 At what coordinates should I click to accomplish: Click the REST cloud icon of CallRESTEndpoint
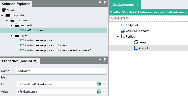(123, 31)
